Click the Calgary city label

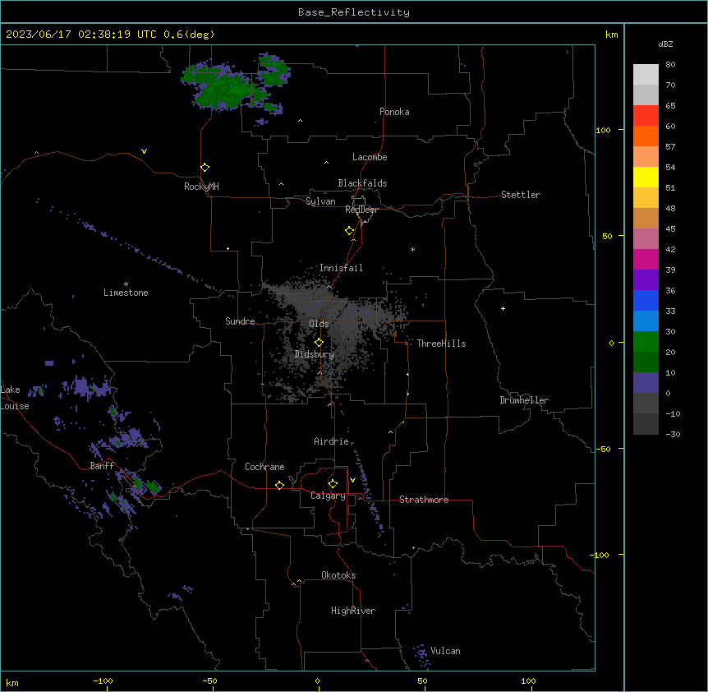tap(328, 496)
